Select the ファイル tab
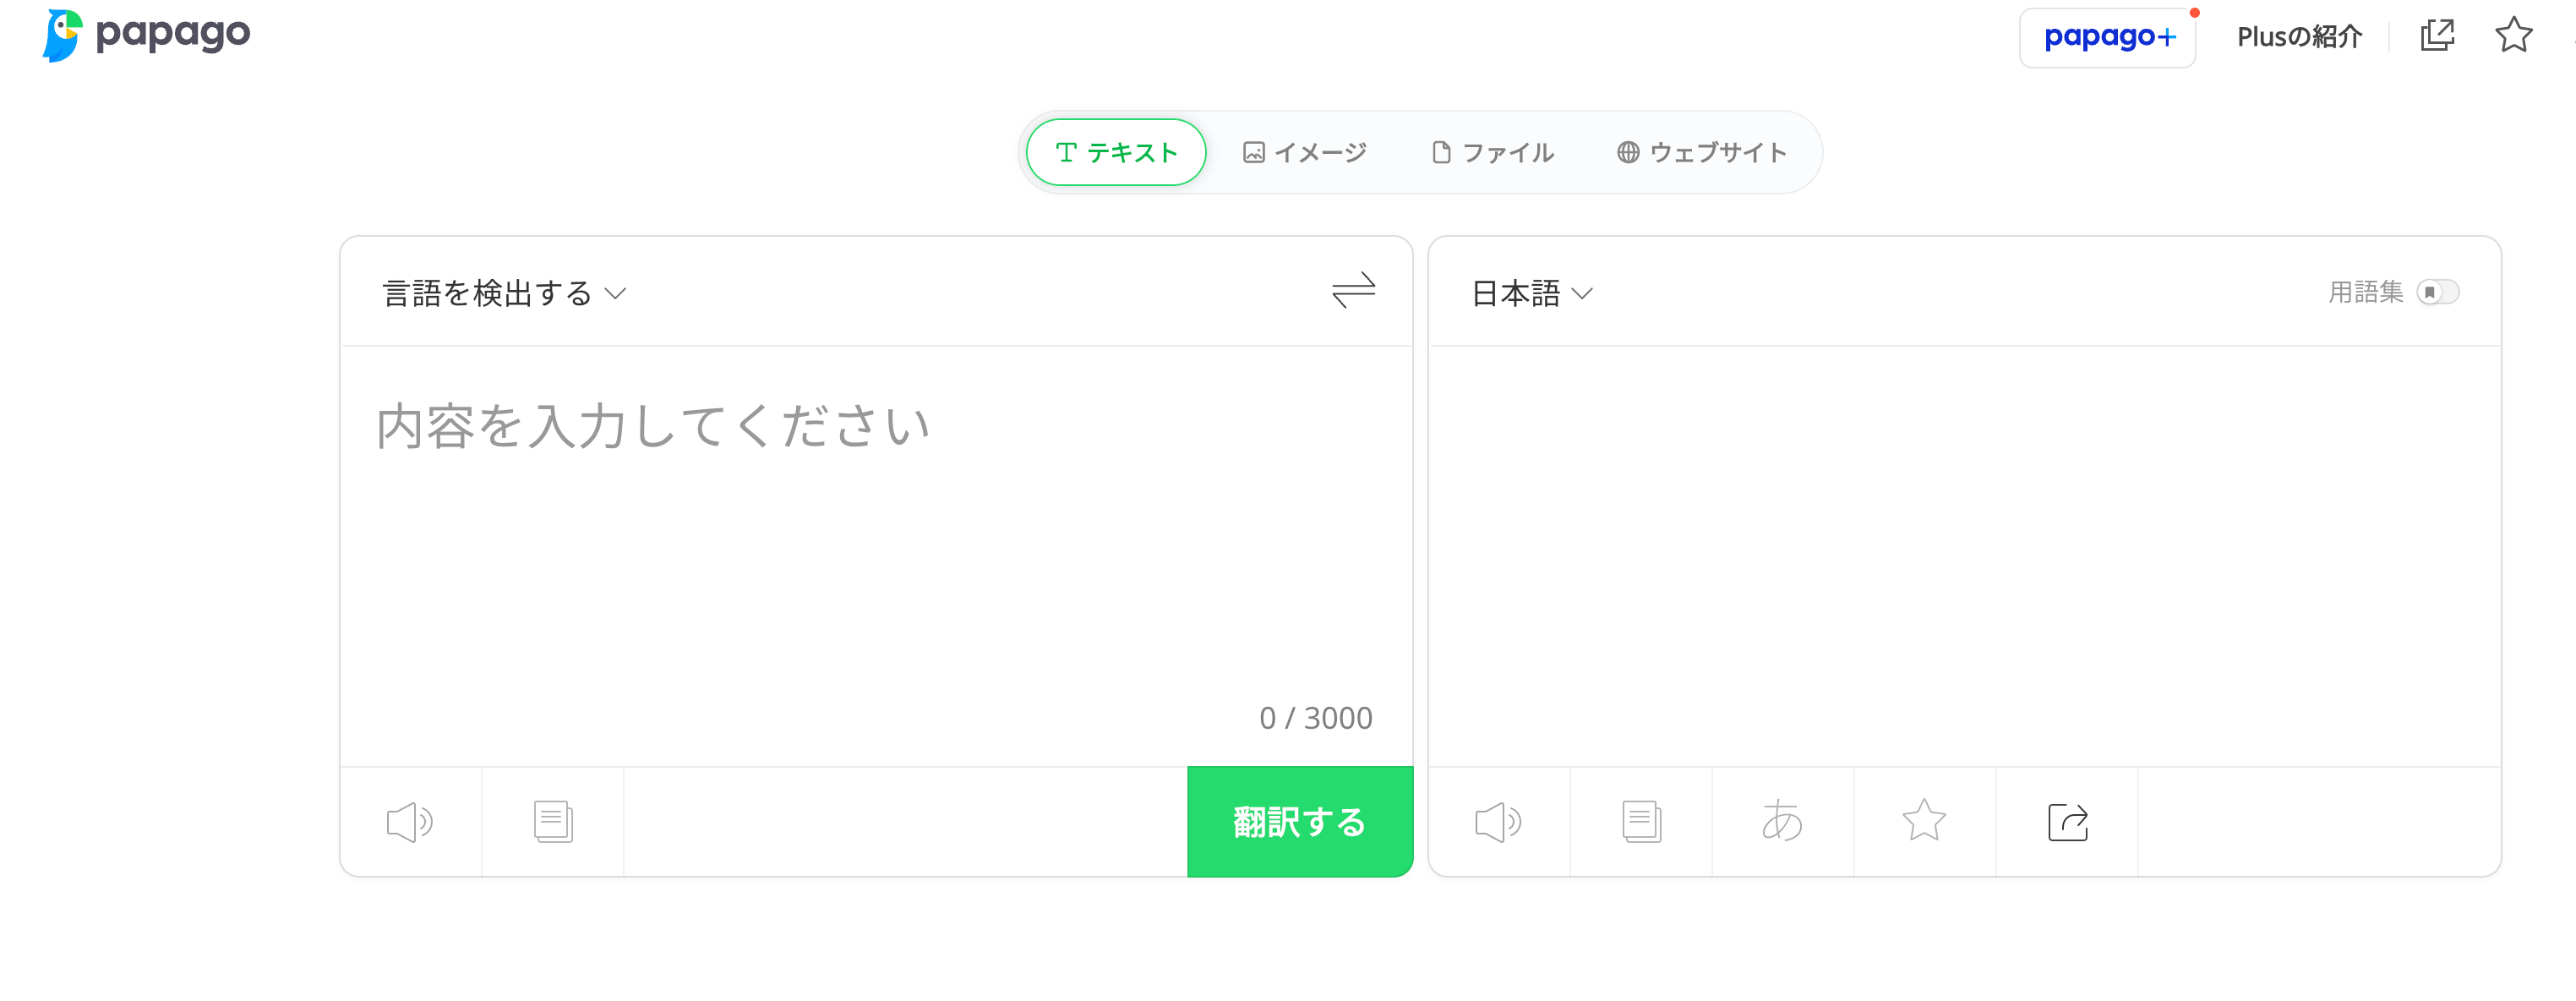The width and height of the screenshot is (2576, 1001). point(1493,152)
